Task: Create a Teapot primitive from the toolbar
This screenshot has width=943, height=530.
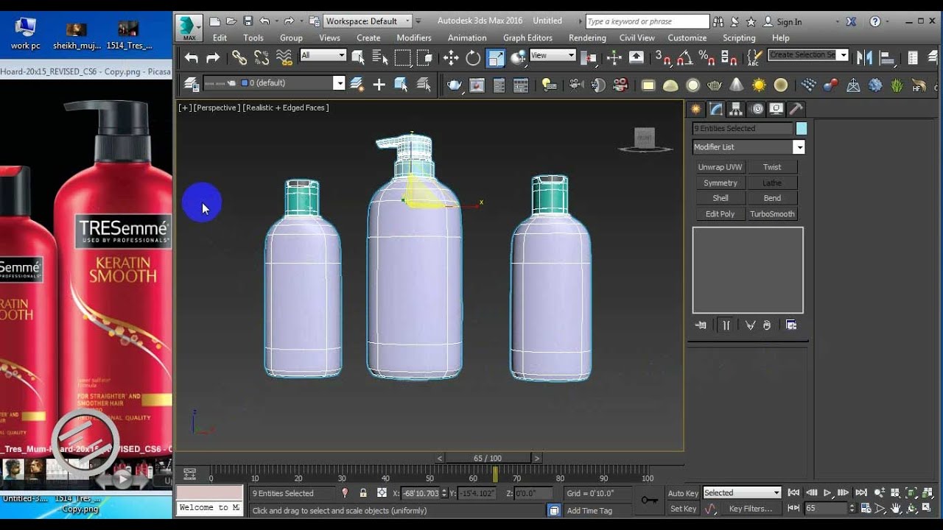Action: point(714,85)
